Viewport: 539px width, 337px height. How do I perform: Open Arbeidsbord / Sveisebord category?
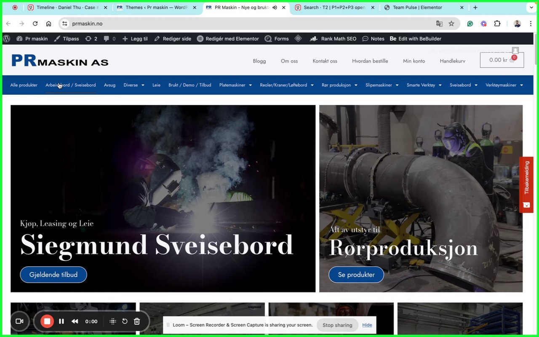pos(71,85)
